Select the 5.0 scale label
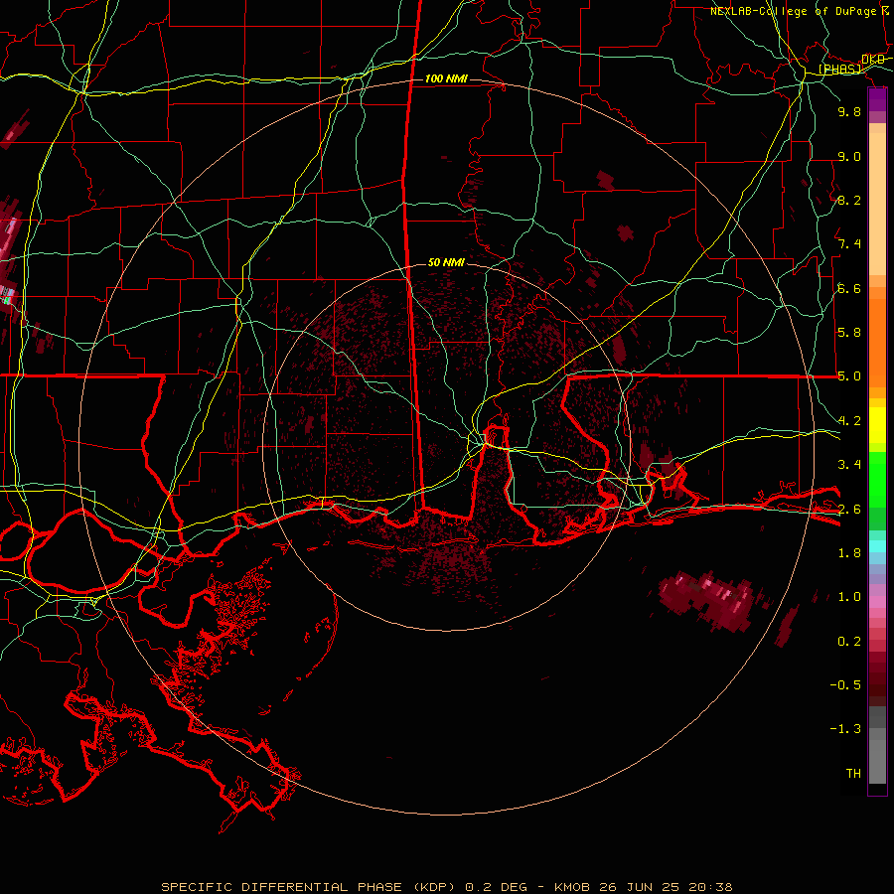 pos(849,376)
